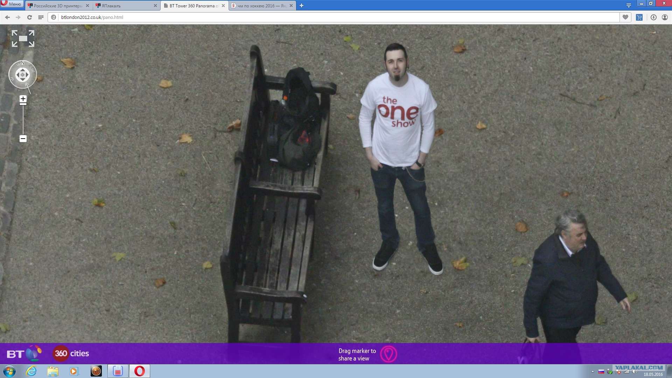The height and width of the screenshot is (378, 672).
Task: Click the safely remove hardware tray icon
Action: pos(610,371)
